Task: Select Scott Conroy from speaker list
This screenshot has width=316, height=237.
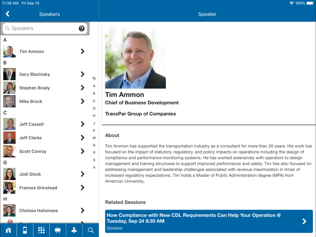Action: (x=33, y=151)
